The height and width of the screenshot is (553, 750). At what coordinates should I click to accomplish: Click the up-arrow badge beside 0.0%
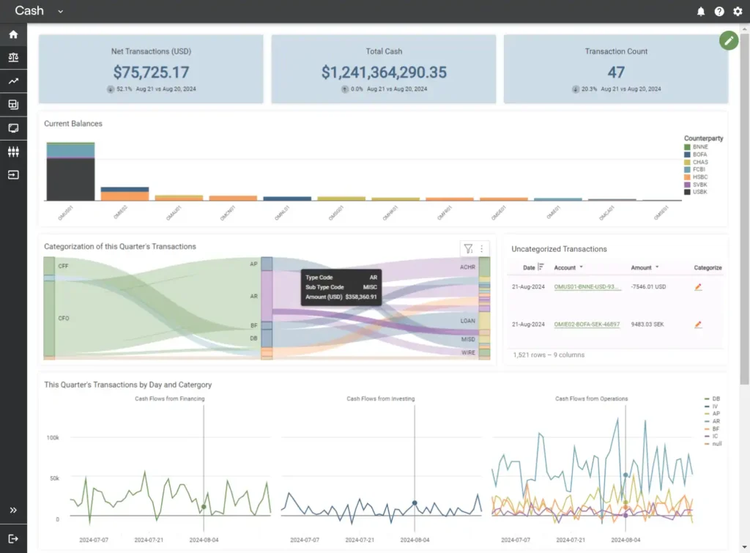345,89
